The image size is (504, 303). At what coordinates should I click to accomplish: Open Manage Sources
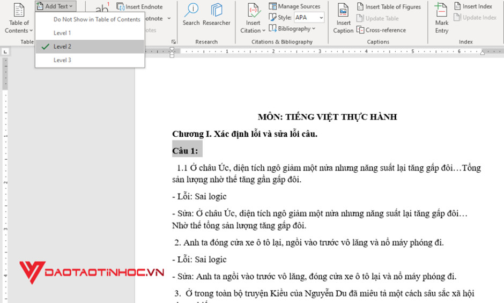294,6
